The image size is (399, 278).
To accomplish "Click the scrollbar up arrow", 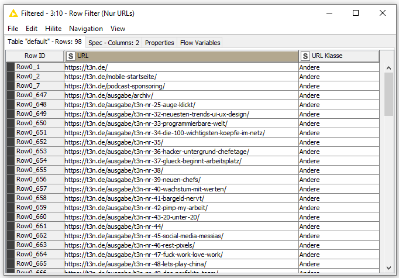I will tap(388, 68).
